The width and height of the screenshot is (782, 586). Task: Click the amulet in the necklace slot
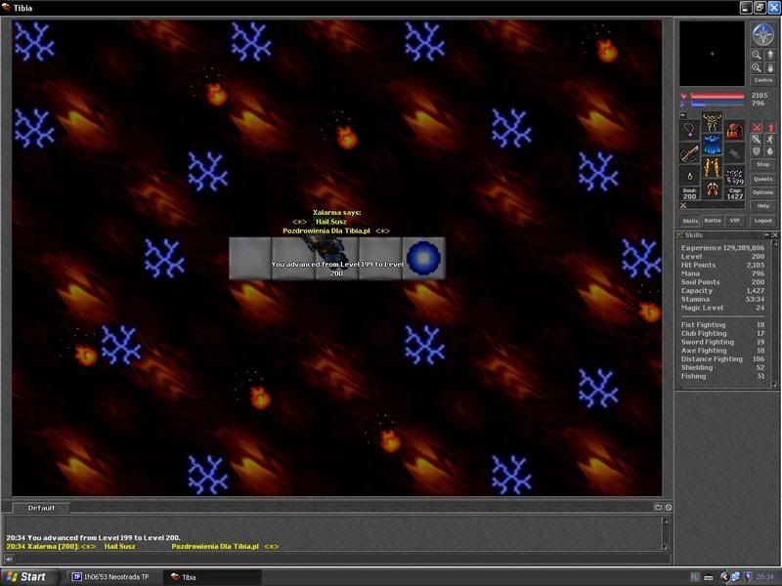point(690,131)
